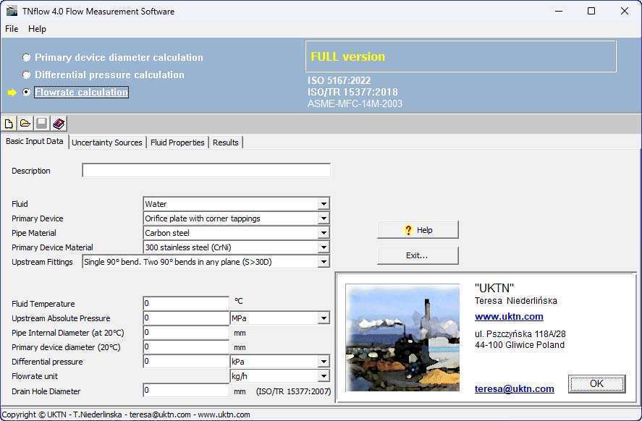Click the Open folder toolbar icon
This screenshot has height=421, width=642.
(x=25, y=124)
